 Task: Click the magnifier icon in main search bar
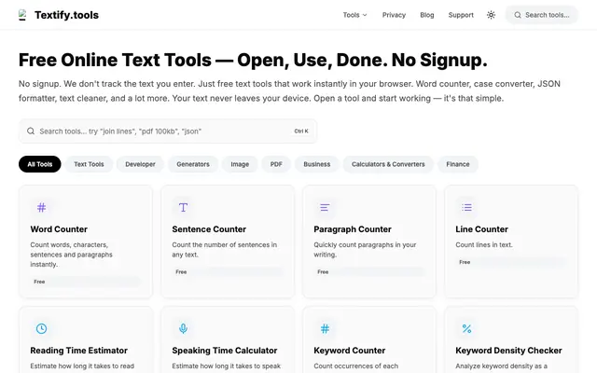[x=31, y=131]
